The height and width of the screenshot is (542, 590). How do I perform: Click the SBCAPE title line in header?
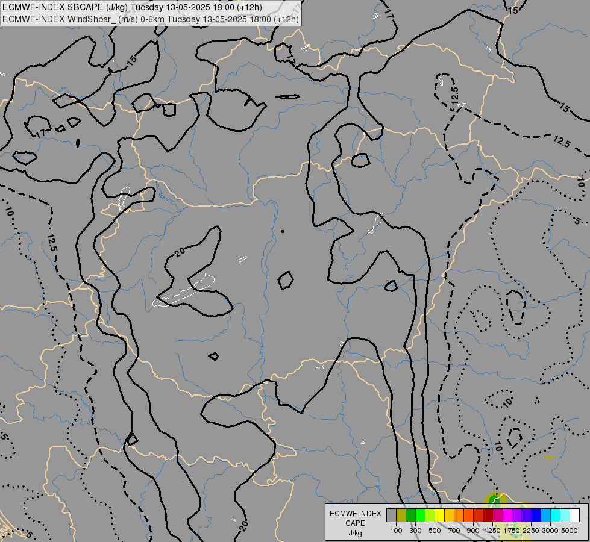[132, 7]
